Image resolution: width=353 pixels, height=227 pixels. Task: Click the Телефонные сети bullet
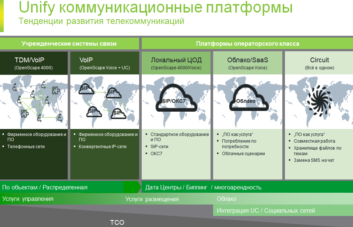click(x=26, y=147)
